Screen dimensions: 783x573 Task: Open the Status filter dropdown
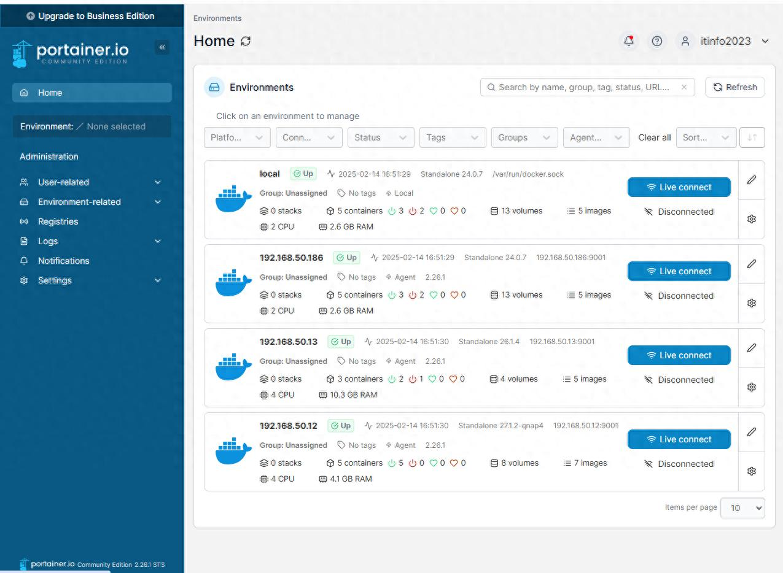pyautogui.click(x=381, y=137)
